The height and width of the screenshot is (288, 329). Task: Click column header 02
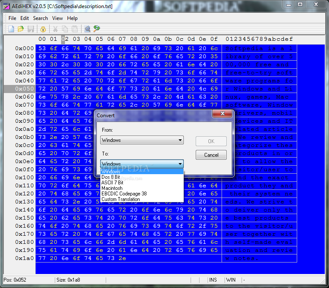[65, 39]
